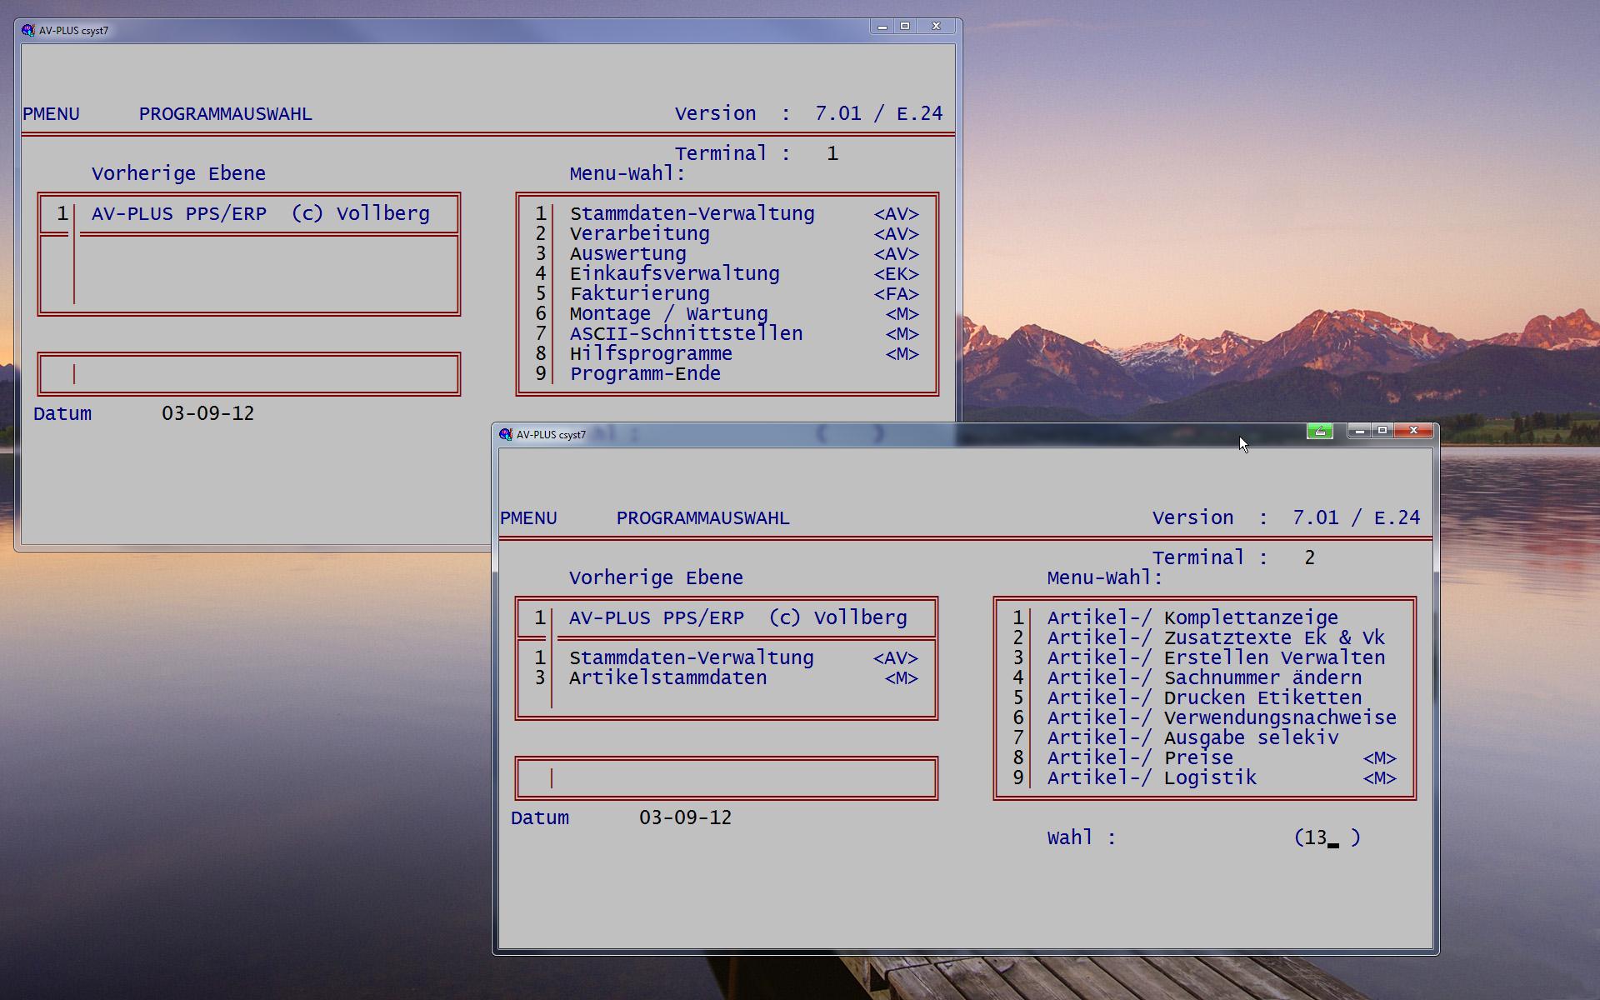Screen dimensions: 1600x1000
Task: Click the empty message box in Terminal 2
Action: 727,778
